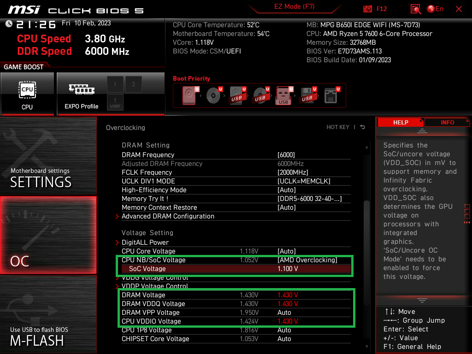Select the USB key boot priority device
This screenshot has height=354, width=472.
[284, 95]
